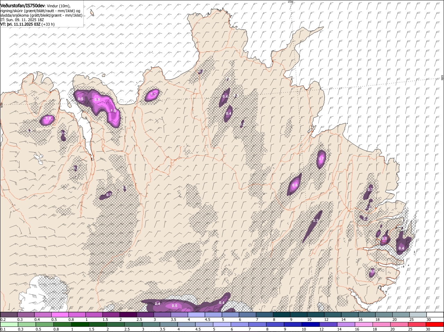Viewport: 444px width, 332px height.
Task: Click the (+33 h) forecast offset text
Action: 48,25
